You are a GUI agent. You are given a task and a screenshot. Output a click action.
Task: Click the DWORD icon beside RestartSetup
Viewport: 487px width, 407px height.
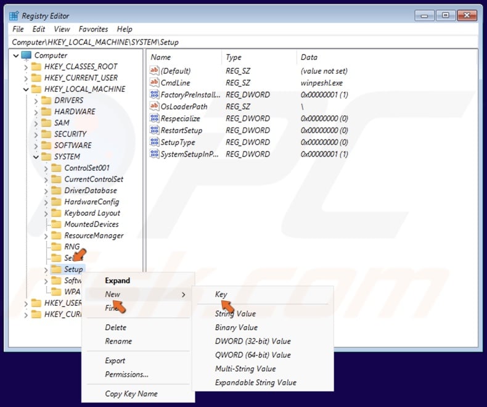pos(154,130)
